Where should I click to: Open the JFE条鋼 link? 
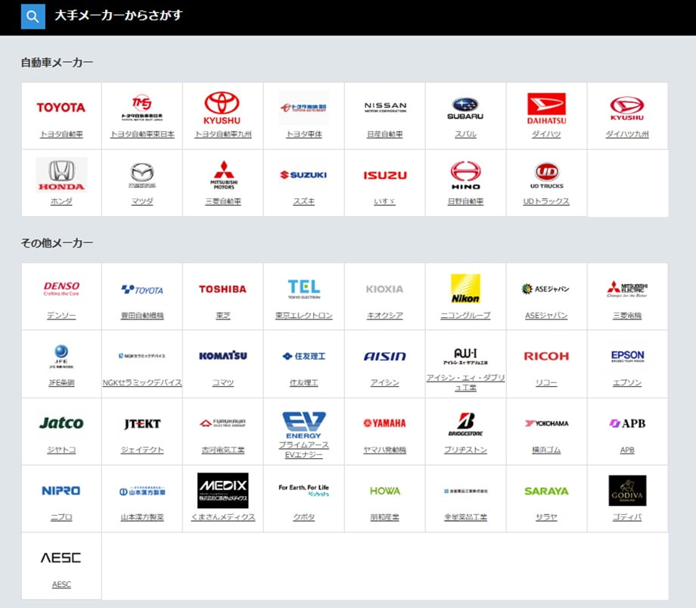(61, 382)
